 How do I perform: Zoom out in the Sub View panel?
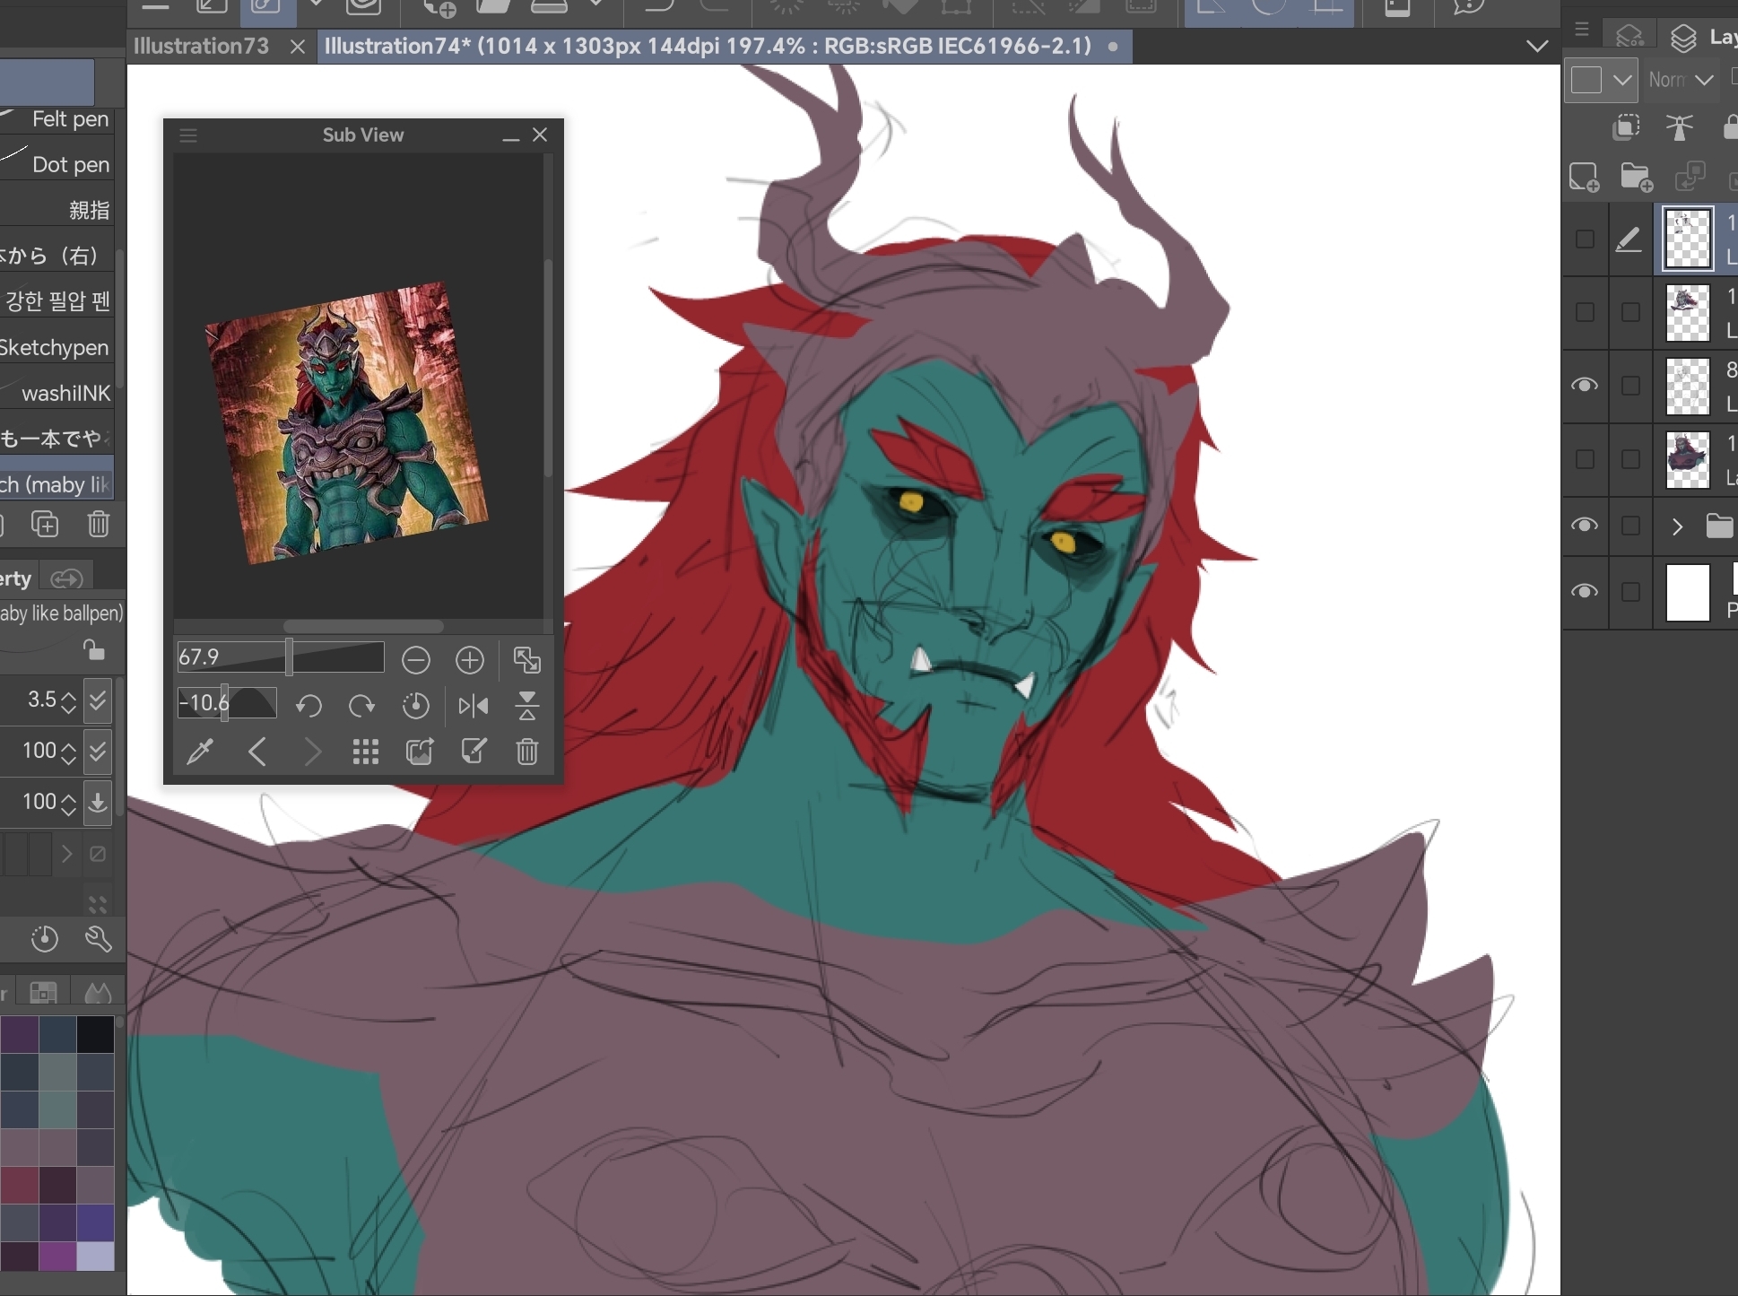pos(415,661)
